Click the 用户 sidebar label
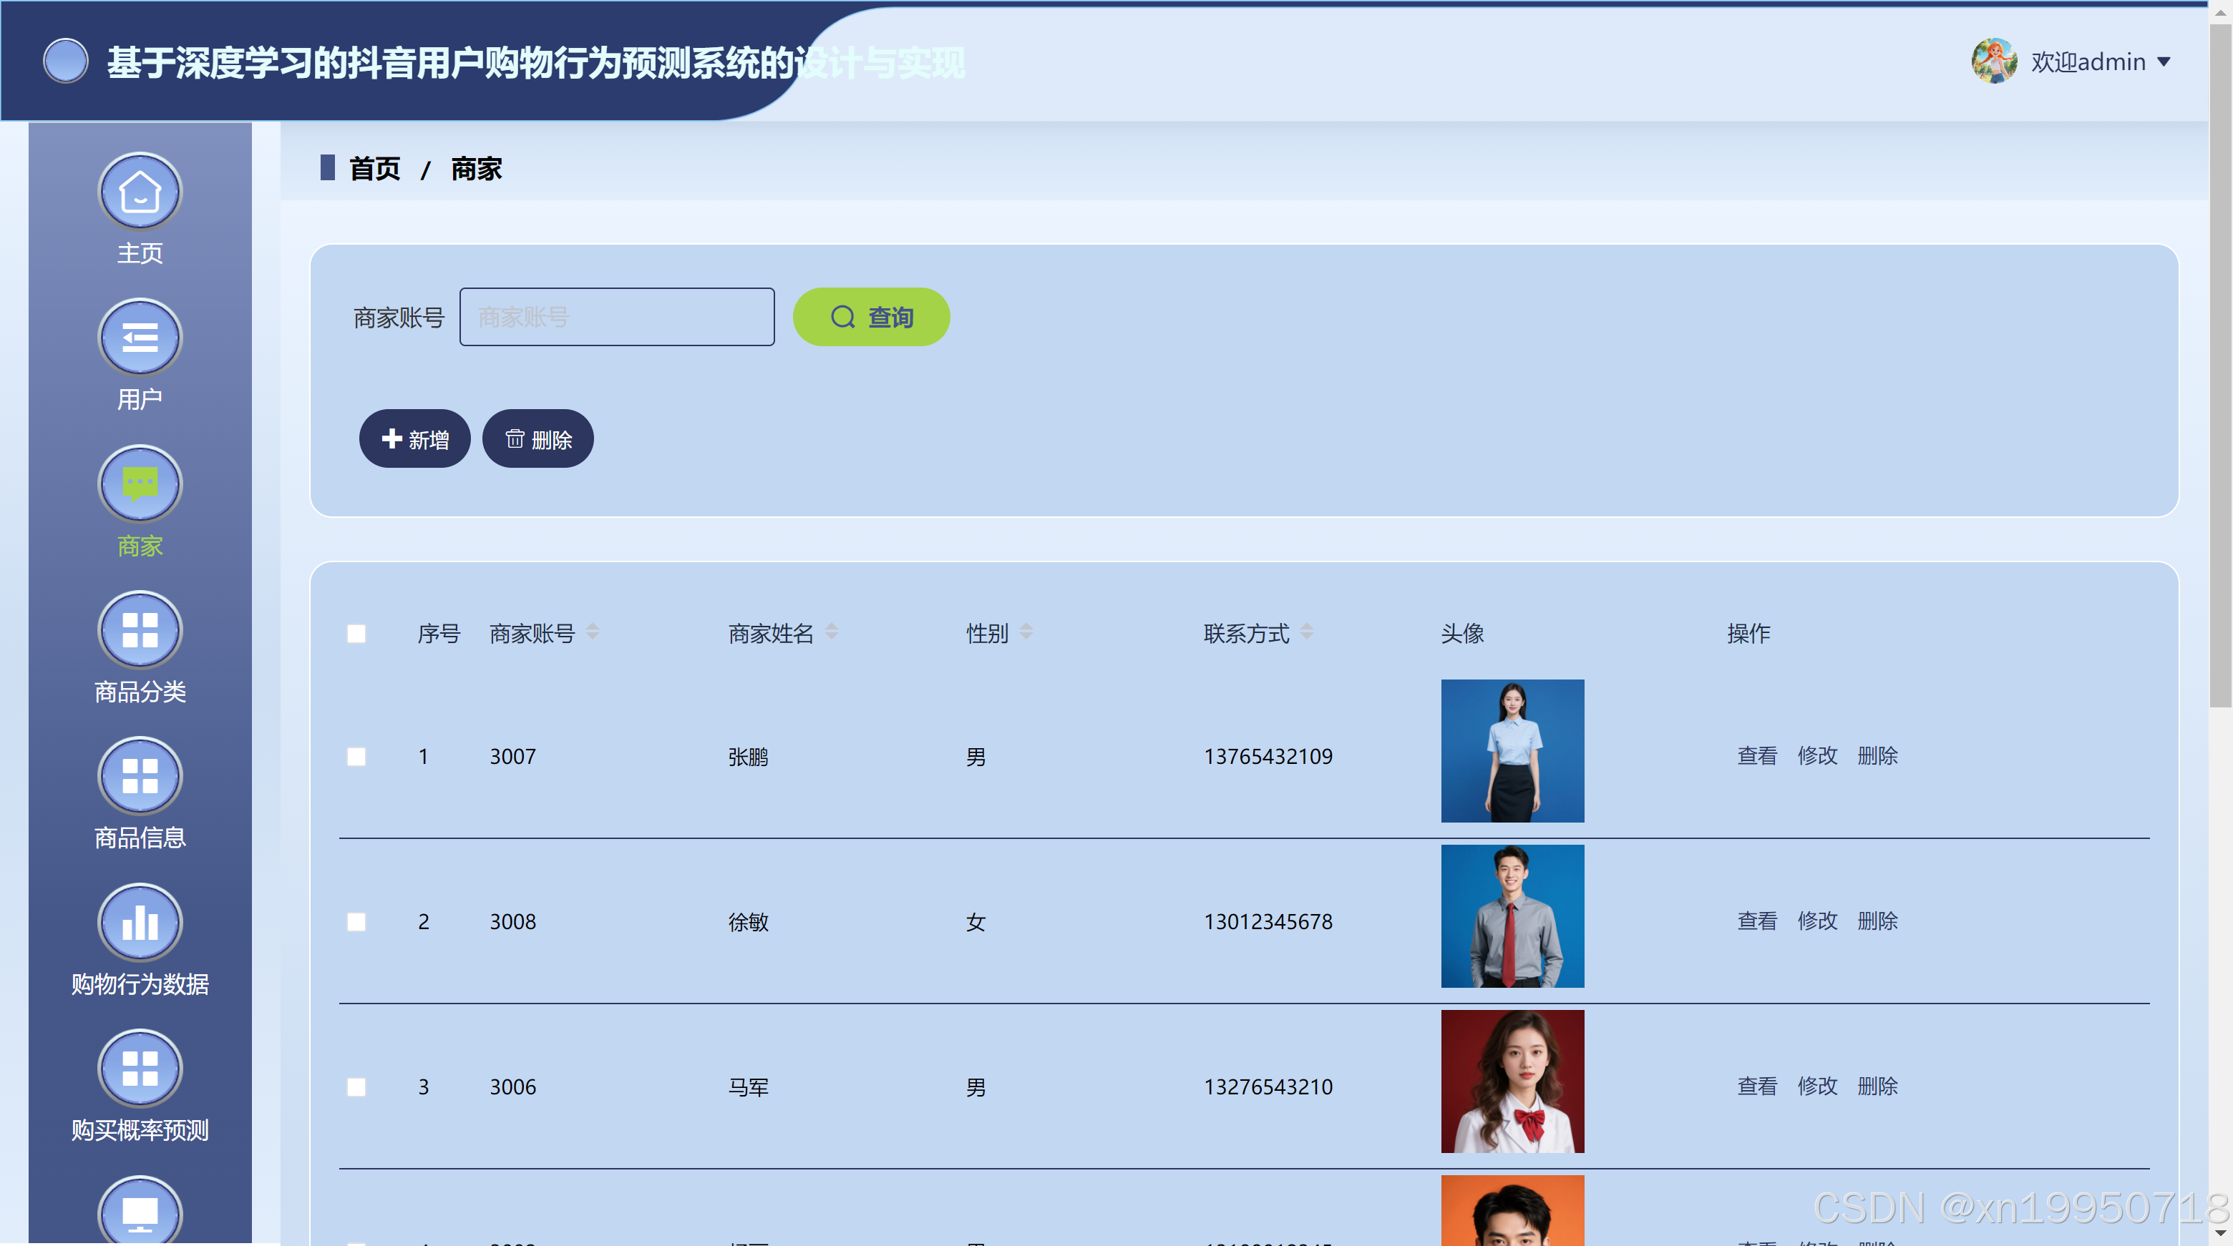 pyautogui.click(x=140, y=399)
